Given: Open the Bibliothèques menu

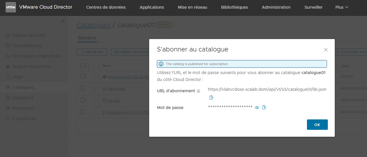Looking at the screenshot, I should pos(234,7).
